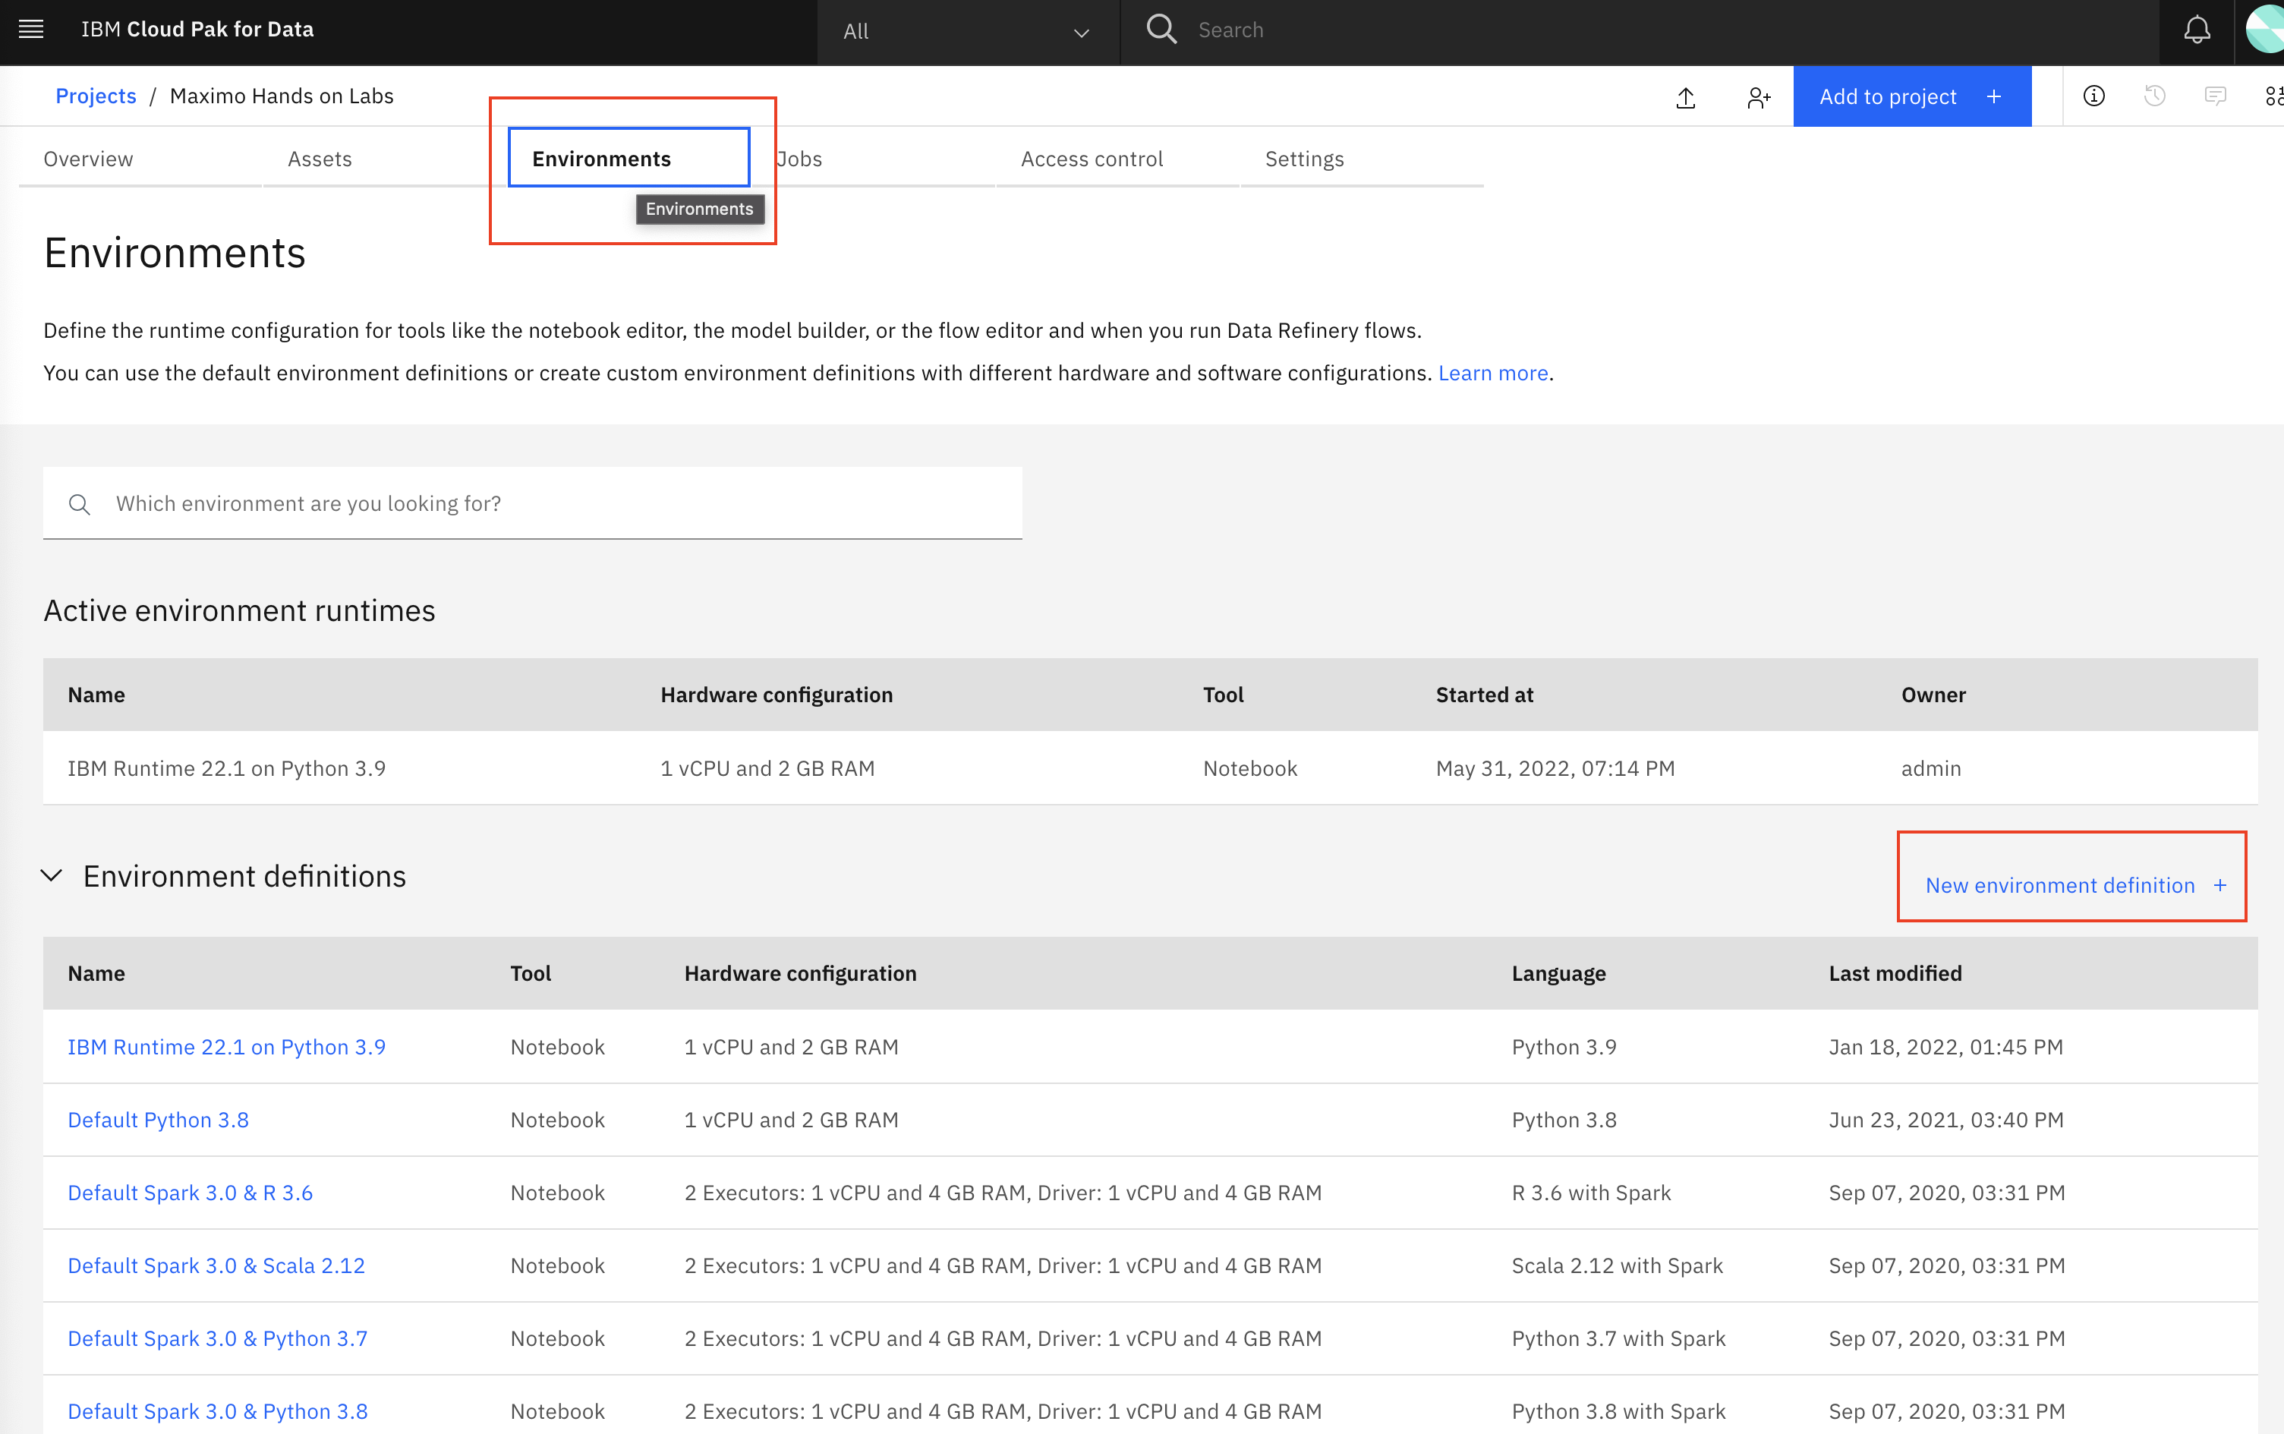Viewport: 2284px width, 1434px height.
Task: Click the 'Python 3.9' language cell
Action: (1564, 1047)
